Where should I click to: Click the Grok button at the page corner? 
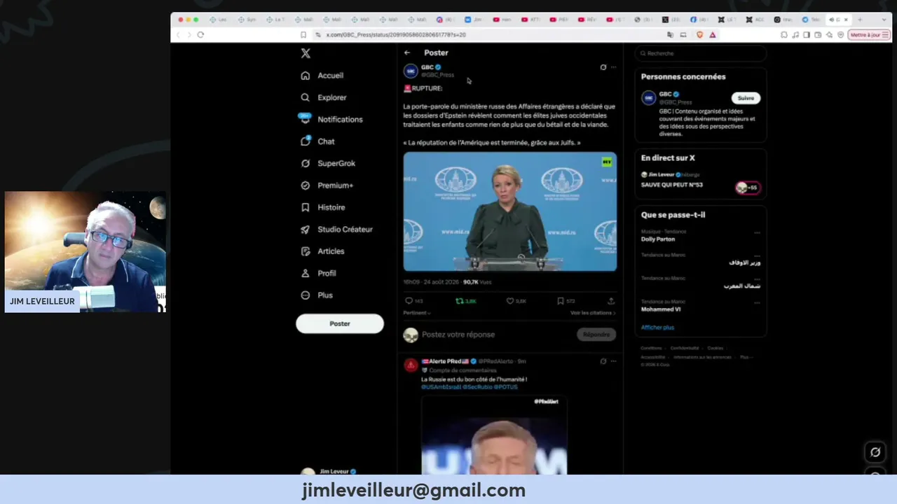point(875,452)
